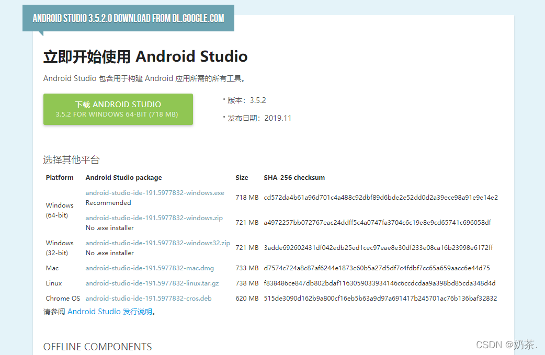The height and width of the screenshot is (355, 545).
Task: Open android-studio-ide-191.5977832-windows.zip link
Action: pyautogui.click(x=154, y=218)
